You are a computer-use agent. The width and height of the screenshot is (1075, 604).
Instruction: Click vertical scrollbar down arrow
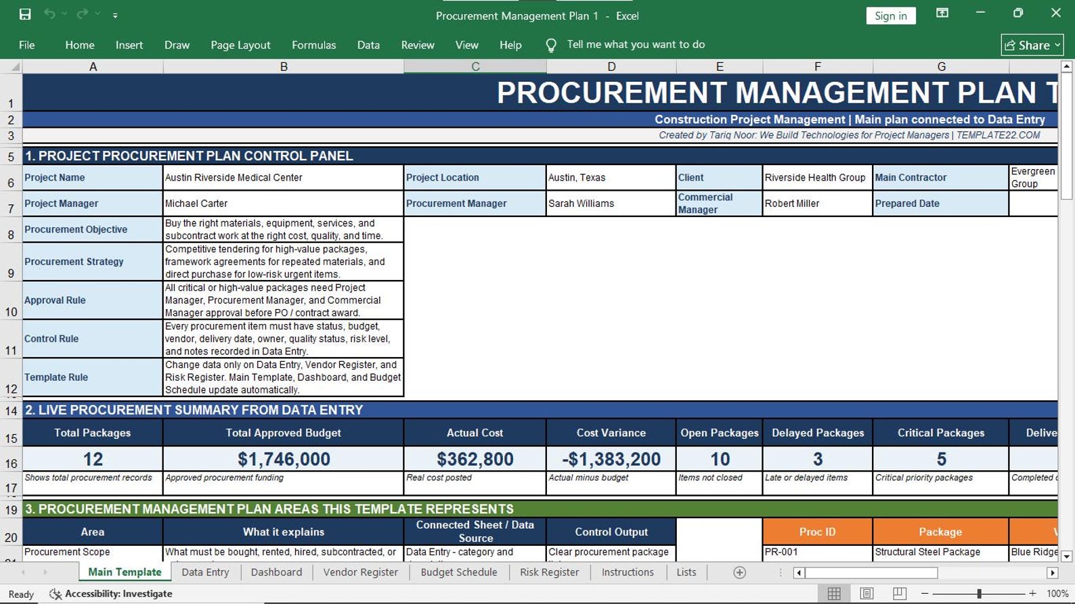tap(1067, 557)
